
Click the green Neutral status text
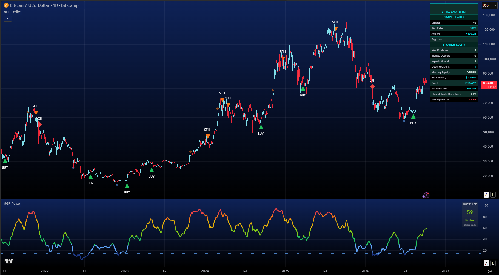[470, 220]
